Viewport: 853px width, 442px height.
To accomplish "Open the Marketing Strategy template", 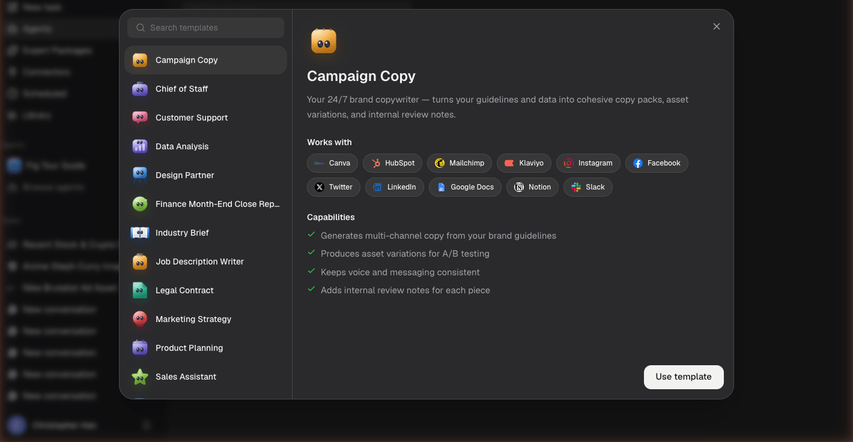I will pyautogui.click(x=205, y=319).
